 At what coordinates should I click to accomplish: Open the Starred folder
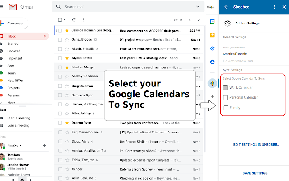pyautogui.click(x=13, y=43)
